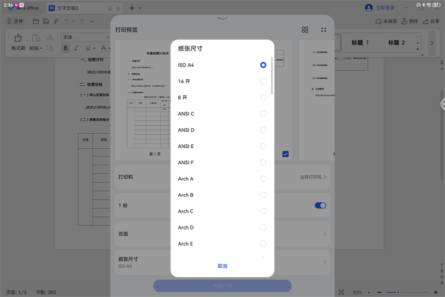Image resolution: width=445 pixels, height=297 pixels.
Task: Toggle bold B formatting
Action: click(65, 48)
